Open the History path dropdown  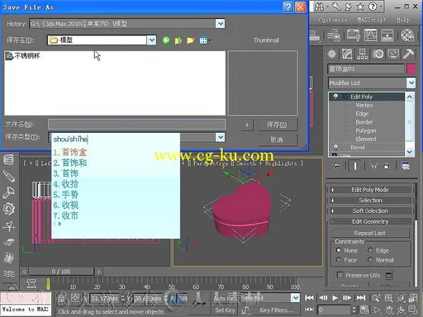point(221,24)
